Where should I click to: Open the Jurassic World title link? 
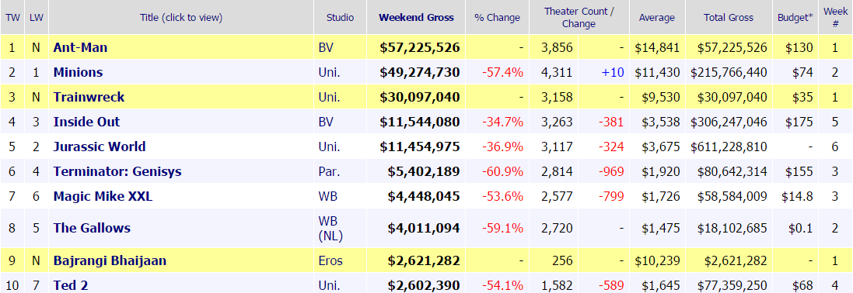(100, 147)
